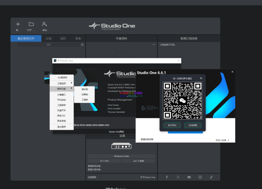Open the Instagram icon link
The width and height of the screenshot is (262, 189).
[200, 177]
